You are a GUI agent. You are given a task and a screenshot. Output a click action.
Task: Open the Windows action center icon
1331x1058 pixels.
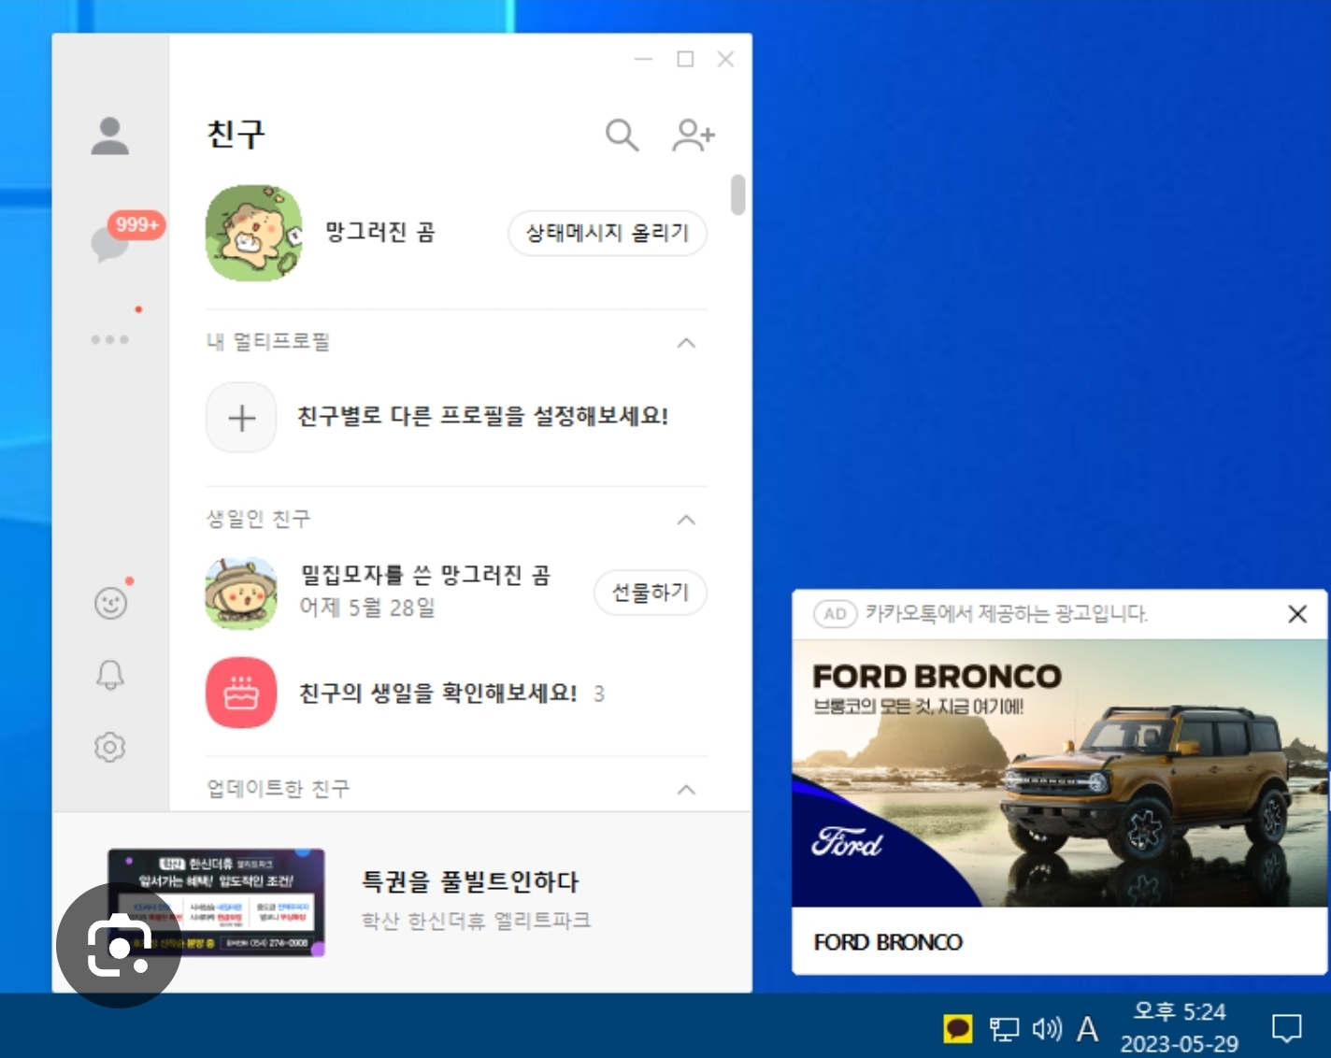1287,1028
